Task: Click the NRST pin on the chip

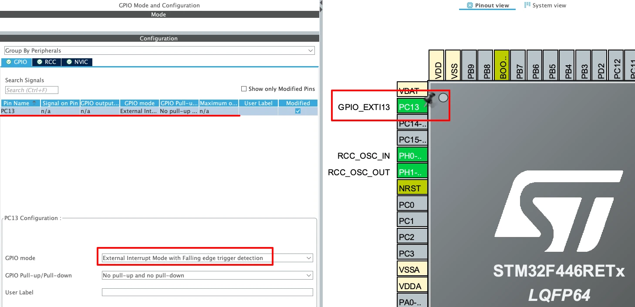Action: 412,188
